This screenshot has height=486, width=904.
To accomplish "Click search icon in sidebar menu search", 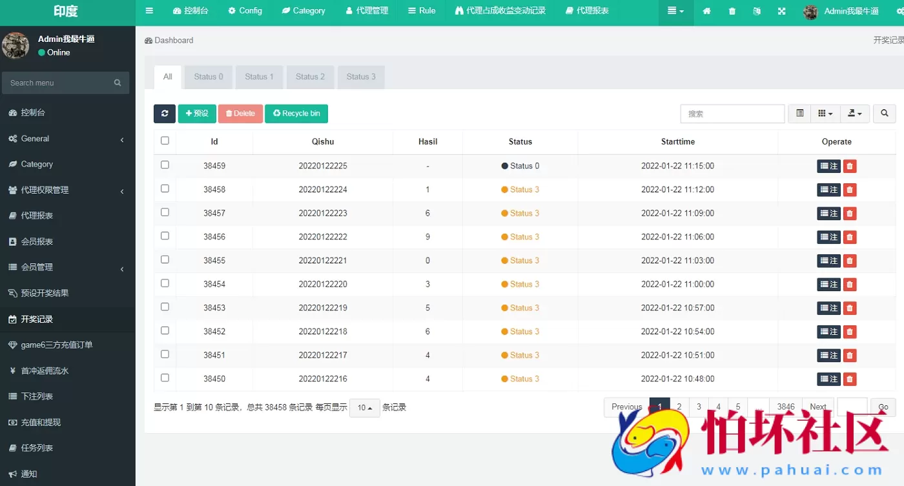I will 118,83.
